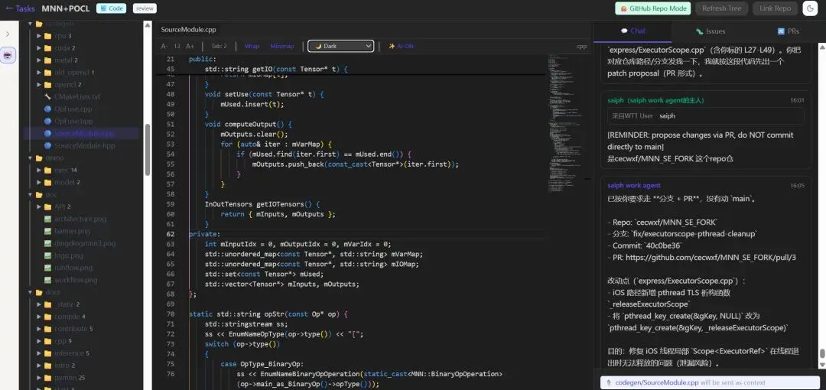This screenshot has height=390, width=826.
Task: Click the opencl folder icon
Action: point(48,84)
